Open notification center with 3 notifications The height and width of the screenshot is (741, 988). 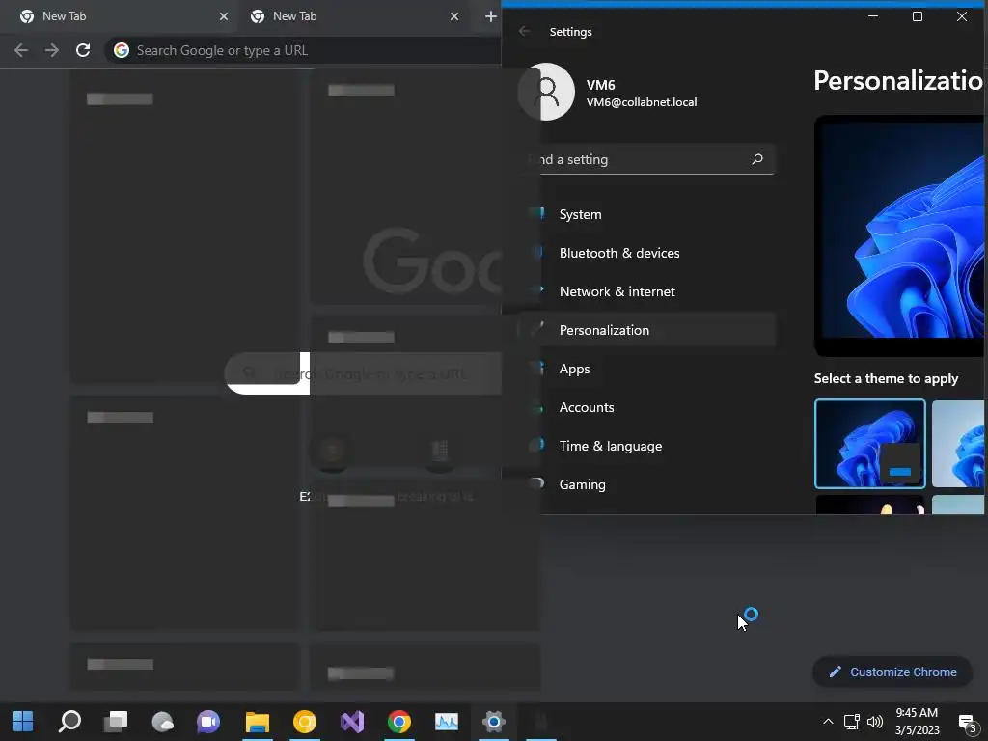coord(967,723)
